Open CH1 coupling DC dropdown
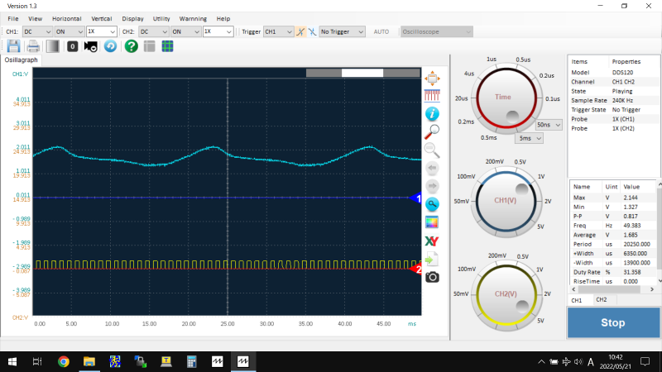This screenshot has height=372, width=662. 37,31
